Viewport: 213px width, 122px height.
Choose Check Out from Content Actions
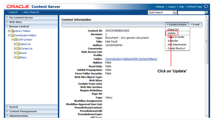173,30
